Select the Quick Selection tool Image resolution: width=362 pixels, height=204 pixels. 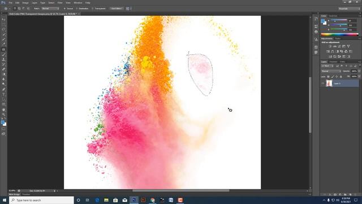3,35
